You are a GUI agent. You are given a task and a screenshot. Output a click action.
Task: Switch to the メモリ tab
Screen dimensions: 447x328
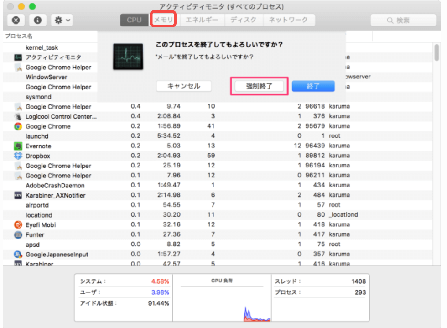(x=163, y=20)
